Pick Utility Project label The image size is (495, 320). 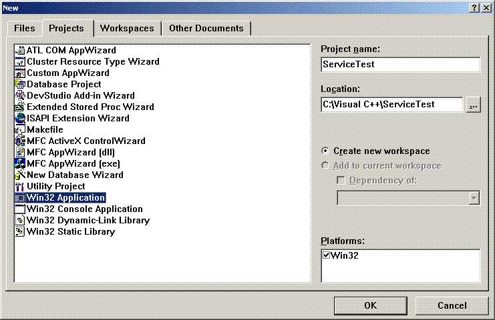56,187
